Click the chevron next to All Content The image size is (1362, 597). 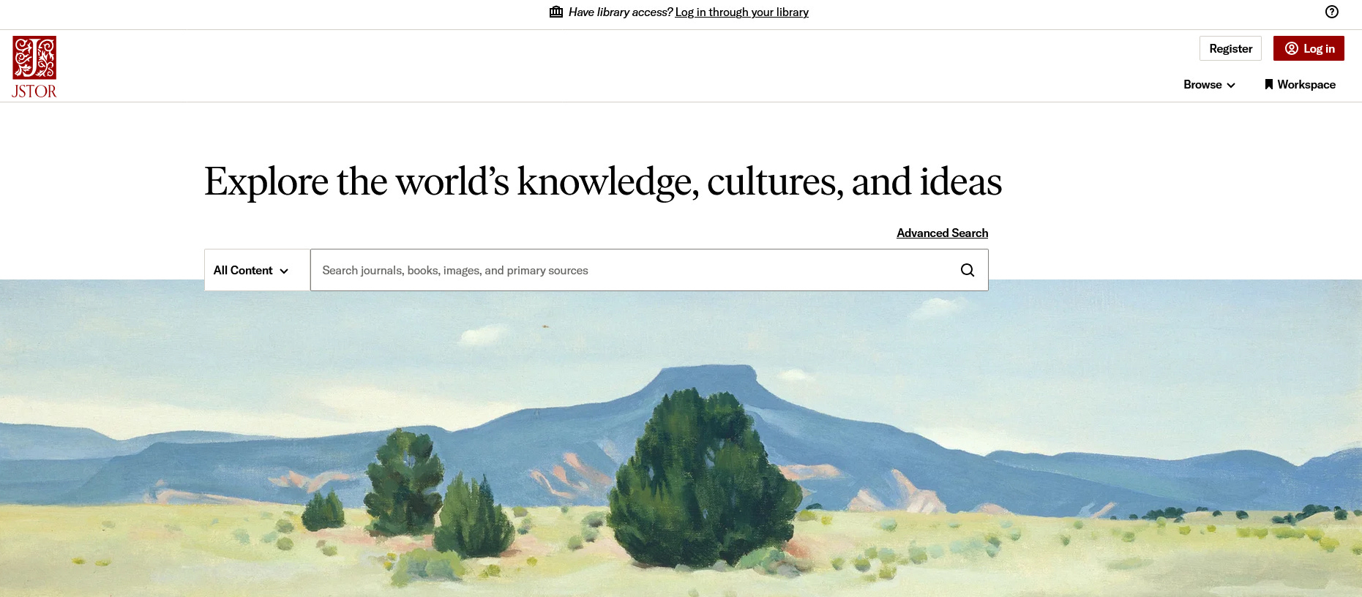[x=284, y=271]
